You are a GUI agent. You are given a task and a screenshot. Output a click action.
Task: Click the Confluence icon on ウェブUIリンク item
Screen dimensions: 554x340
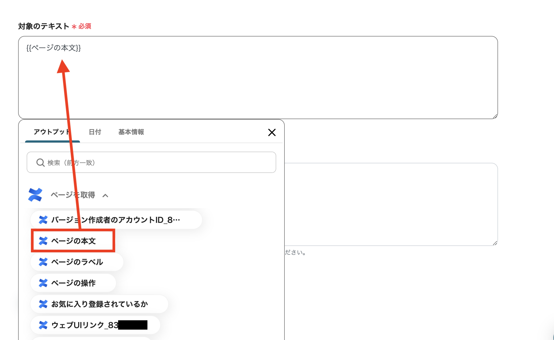(x=43, y=325)
